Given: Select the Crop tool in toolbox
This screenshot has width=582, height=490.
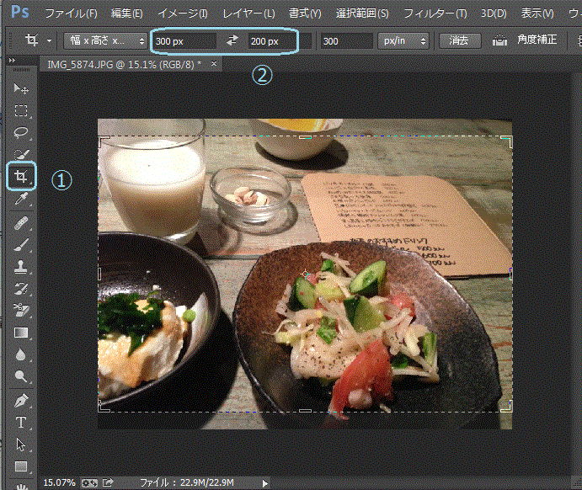Looking at the screenshot, I should [21, 176].
